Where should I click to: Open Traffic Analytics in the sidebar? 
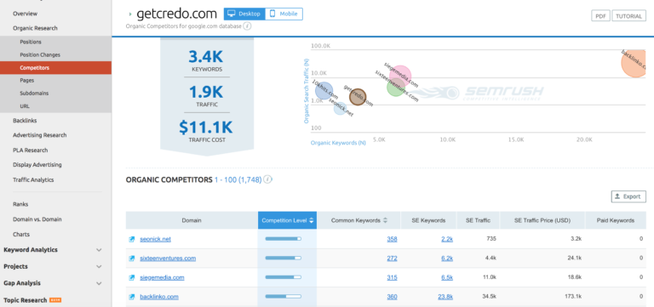pos(33,180)
